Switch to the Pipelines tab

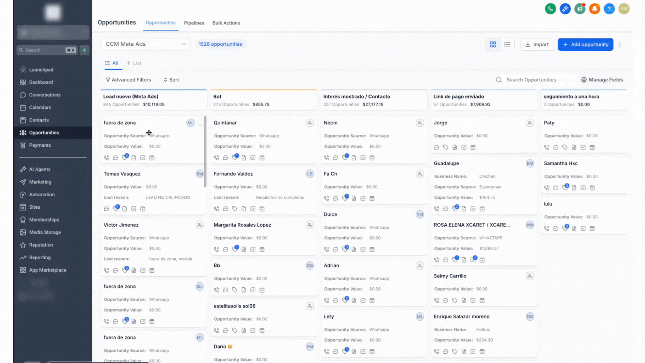tap(194, 23)
